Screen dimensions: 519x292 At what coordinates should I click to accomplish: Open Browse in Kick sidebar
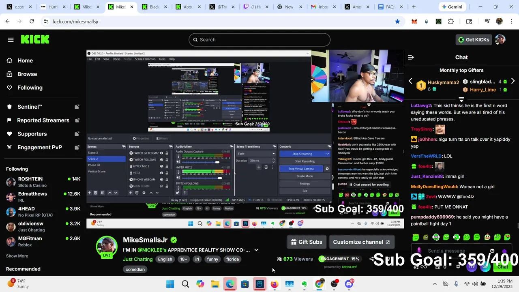click(27, 74)
